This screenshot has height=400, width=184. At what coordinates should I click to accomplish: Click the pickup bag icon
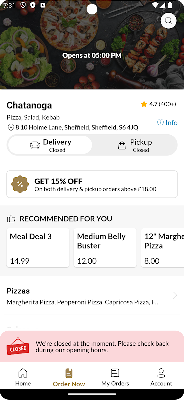122,145
